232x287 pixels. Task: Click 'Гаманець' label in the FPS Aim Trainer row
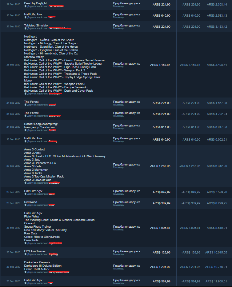tap(118, 254)
